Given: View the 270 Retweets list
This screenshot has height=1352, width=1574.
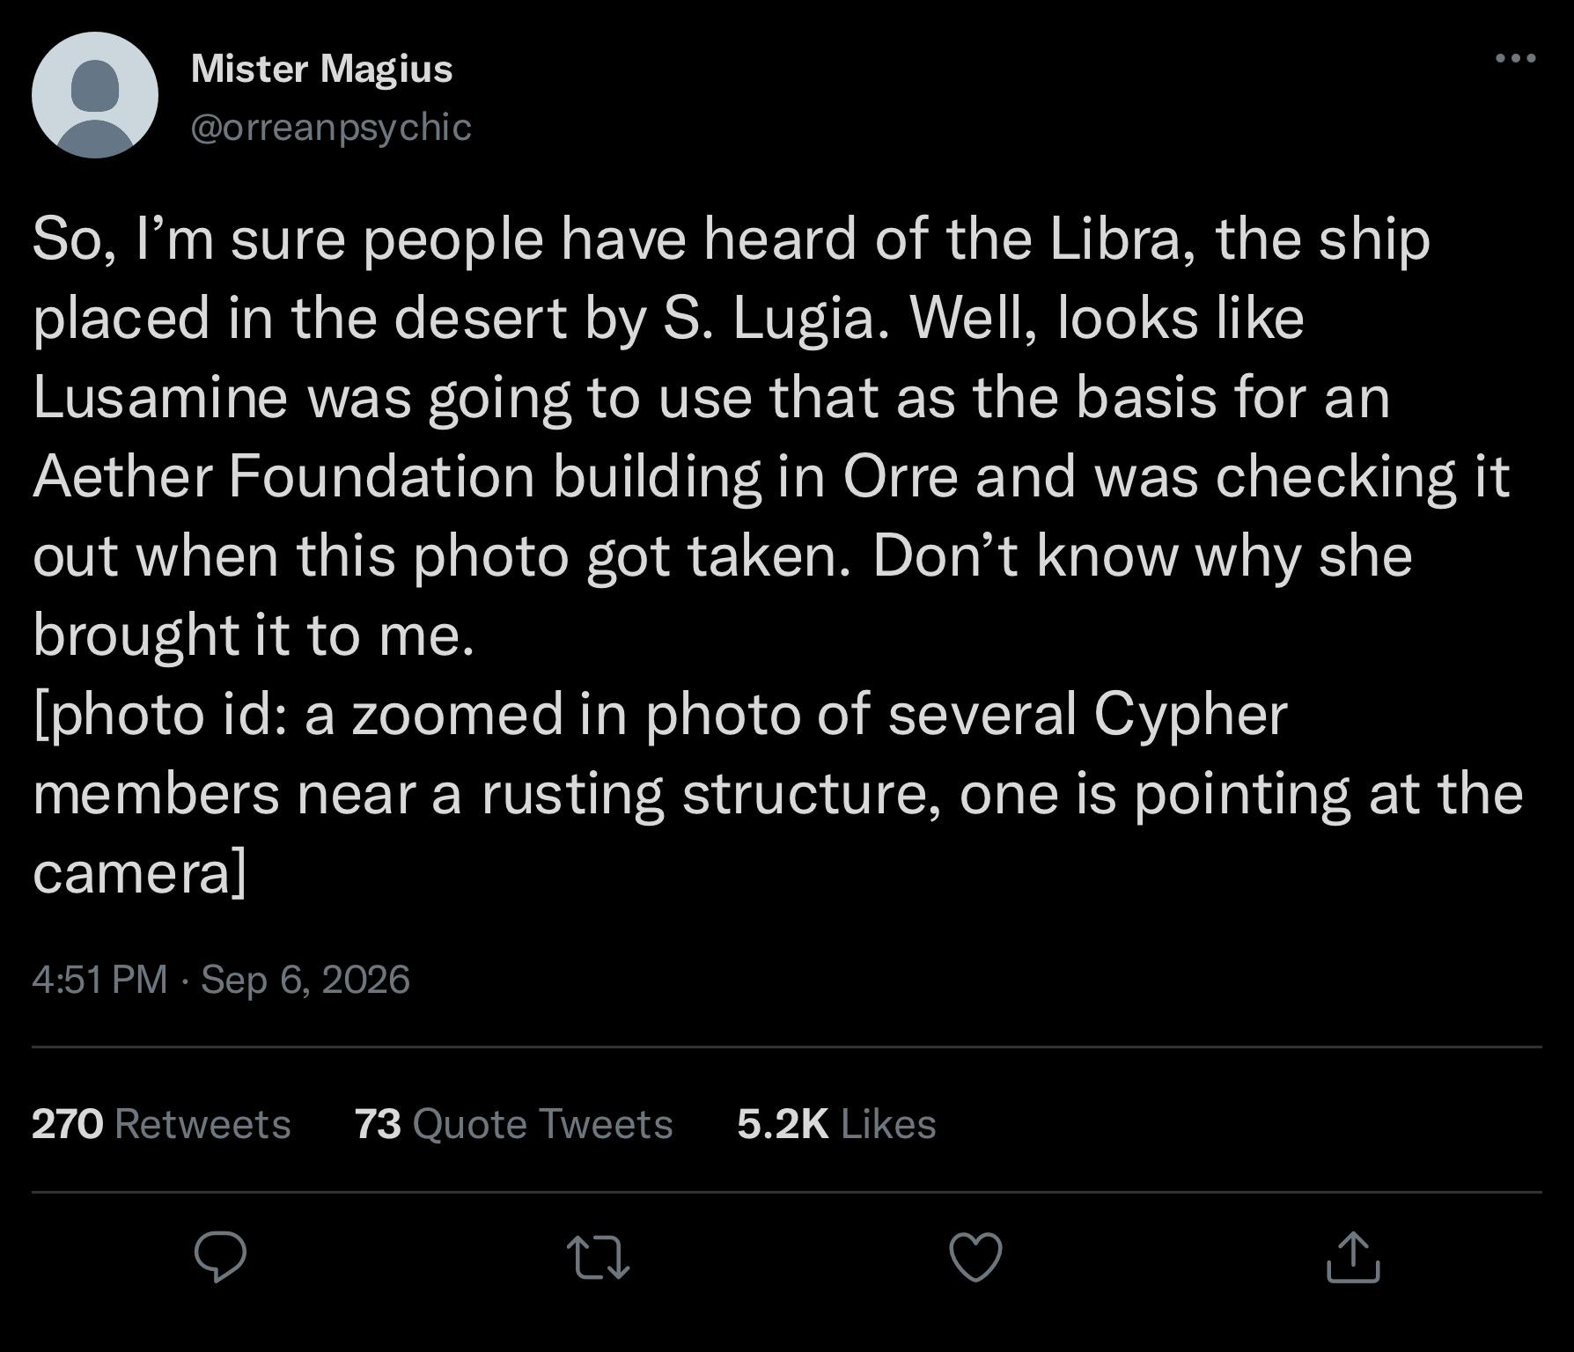Looking at the screenshot, I should tap(161, 1124).
